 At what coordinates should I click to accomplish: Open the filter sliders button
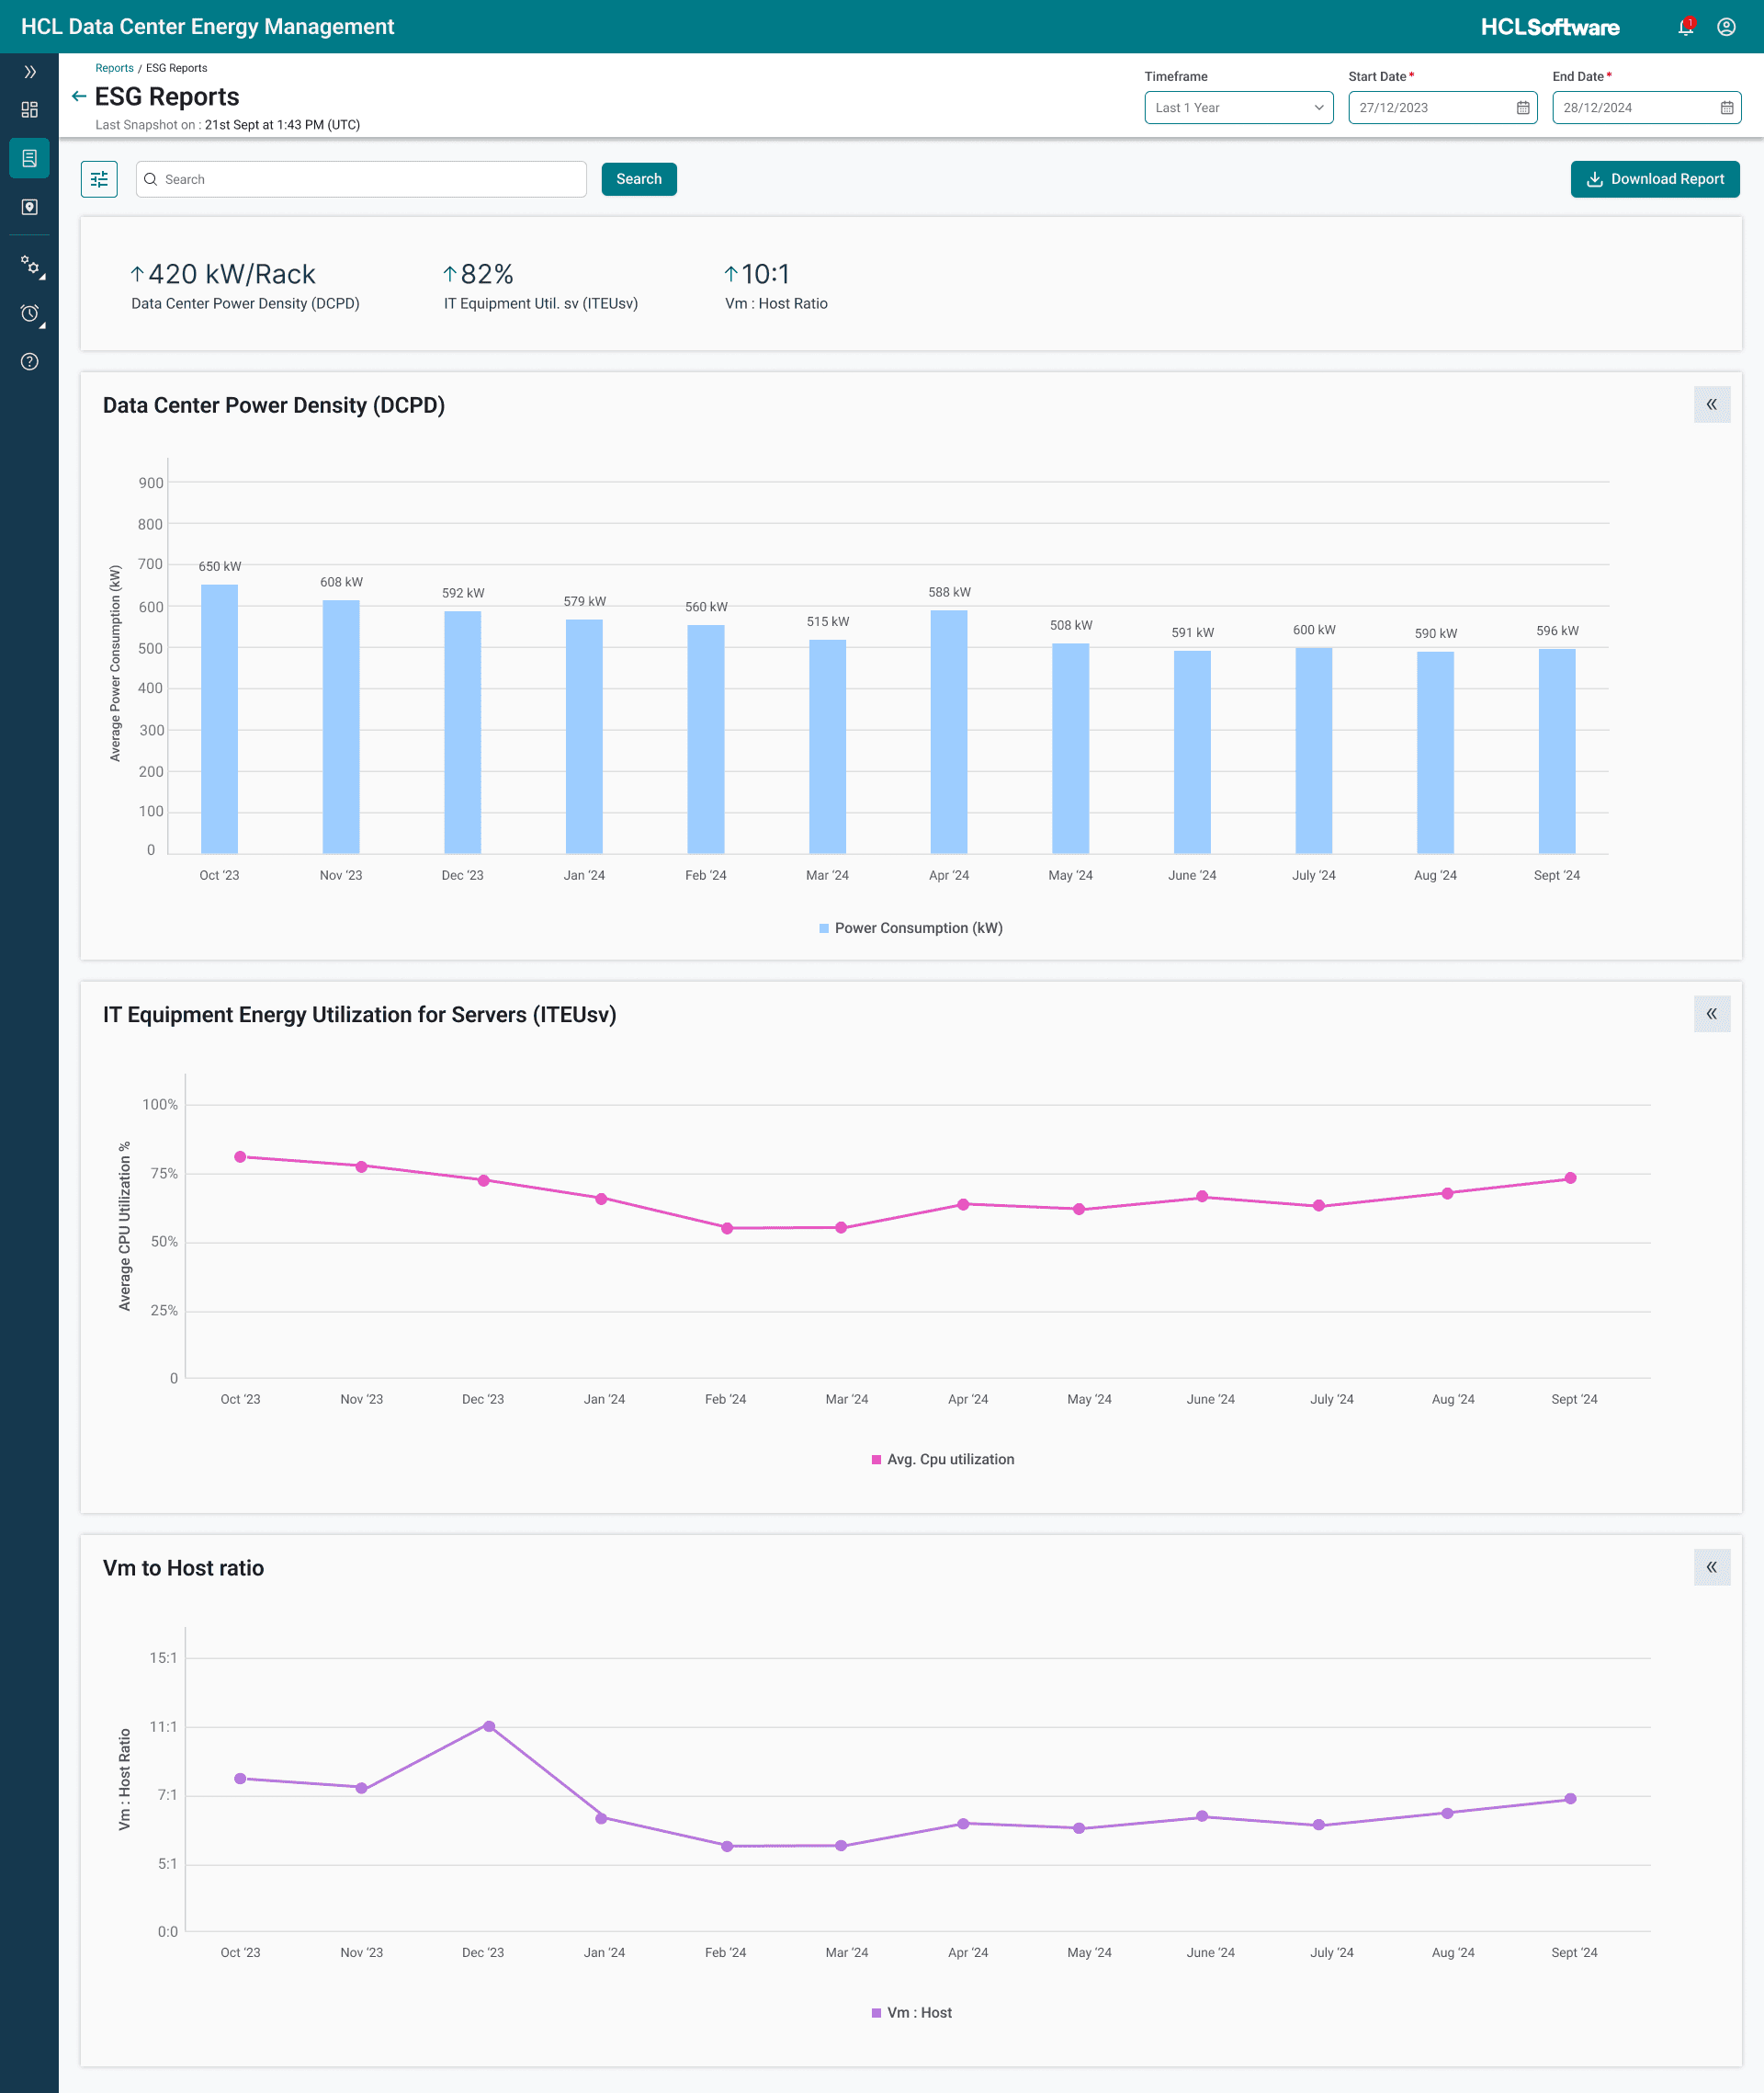(x=99, y=179)
